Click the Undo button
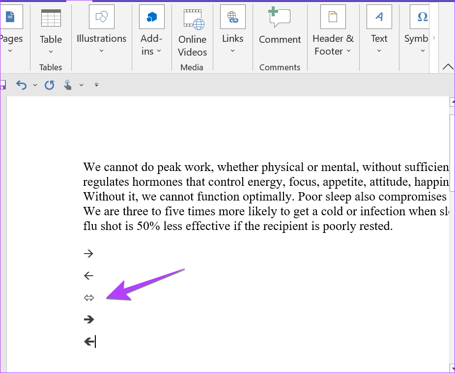The height and width of the screenshot is (373, 455). pyautogui.click(x=21, y=85)
